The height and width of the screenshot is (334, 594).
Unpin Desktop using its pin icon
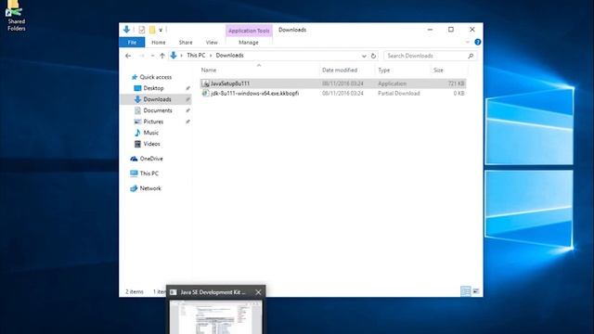(187, 88)
